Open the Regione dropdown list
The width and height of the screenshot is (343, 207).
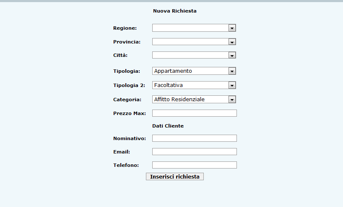coord(194,28)
